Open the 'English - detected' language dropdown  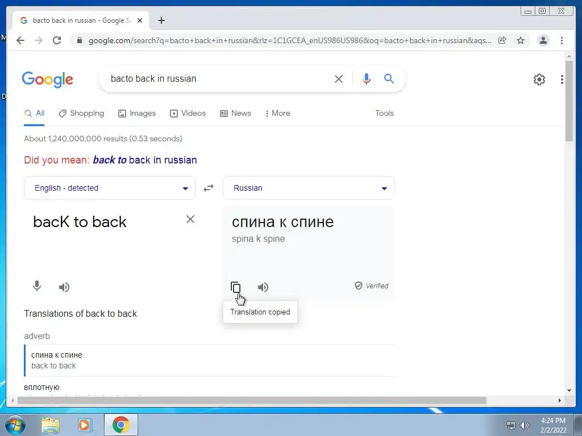110,188
